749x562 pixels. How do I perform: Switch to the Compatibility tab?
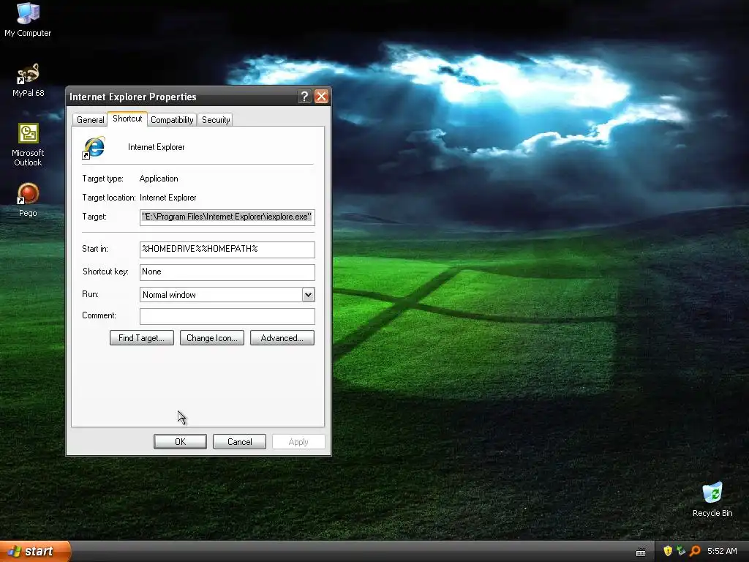pos(172,119)
